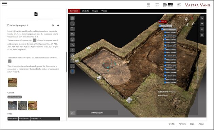214x130 pixels.
Task: Click the Västra Vång site title
Action: (197, 5)
